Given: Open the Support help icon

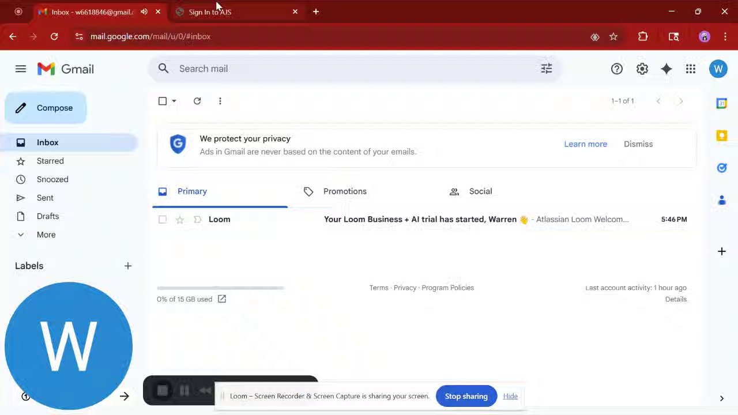Looking at the screenshot, I should [x=617, y=69].
